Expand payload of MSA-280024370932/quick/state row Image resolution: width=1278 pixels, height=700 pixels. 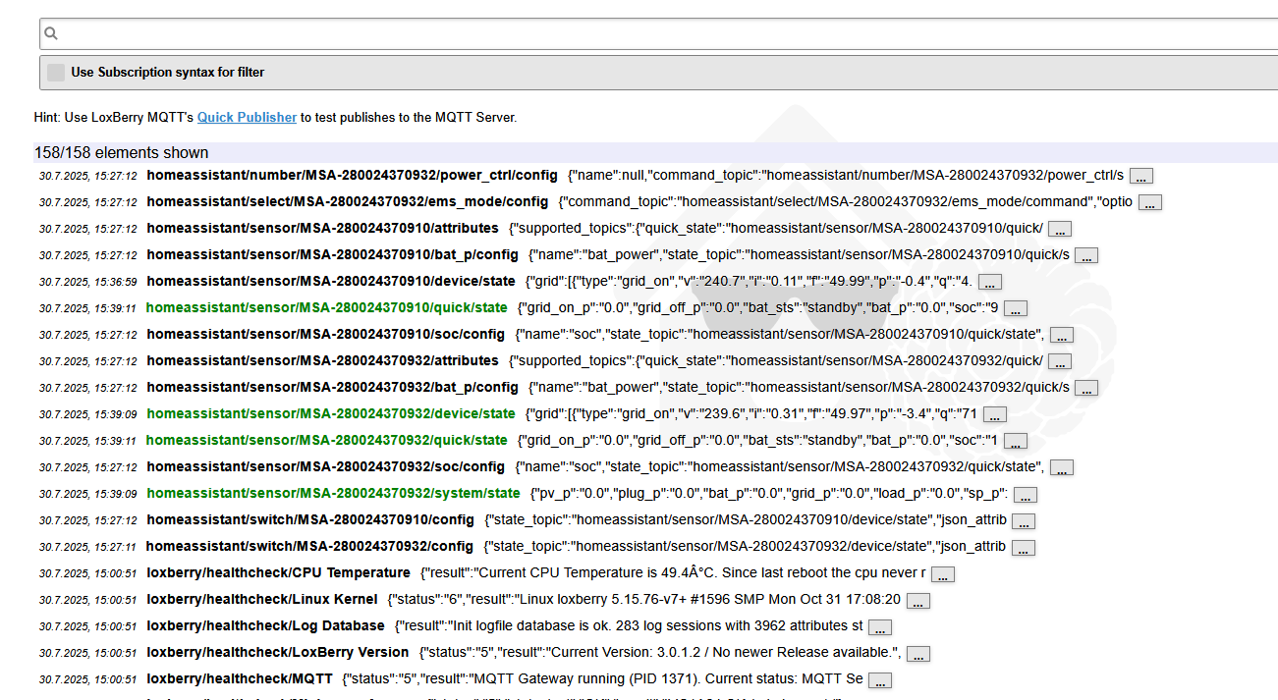pyautogui.click(x=1015, y=441)
